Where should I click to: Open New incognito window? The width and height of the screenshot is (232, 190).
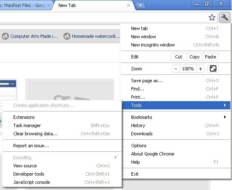click(176, 45)
